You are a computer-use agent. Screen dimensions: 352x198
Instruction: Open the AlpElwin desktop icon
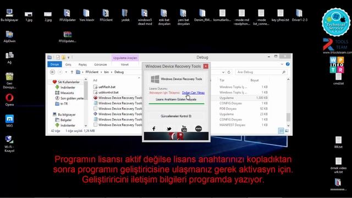click(9, 37)
